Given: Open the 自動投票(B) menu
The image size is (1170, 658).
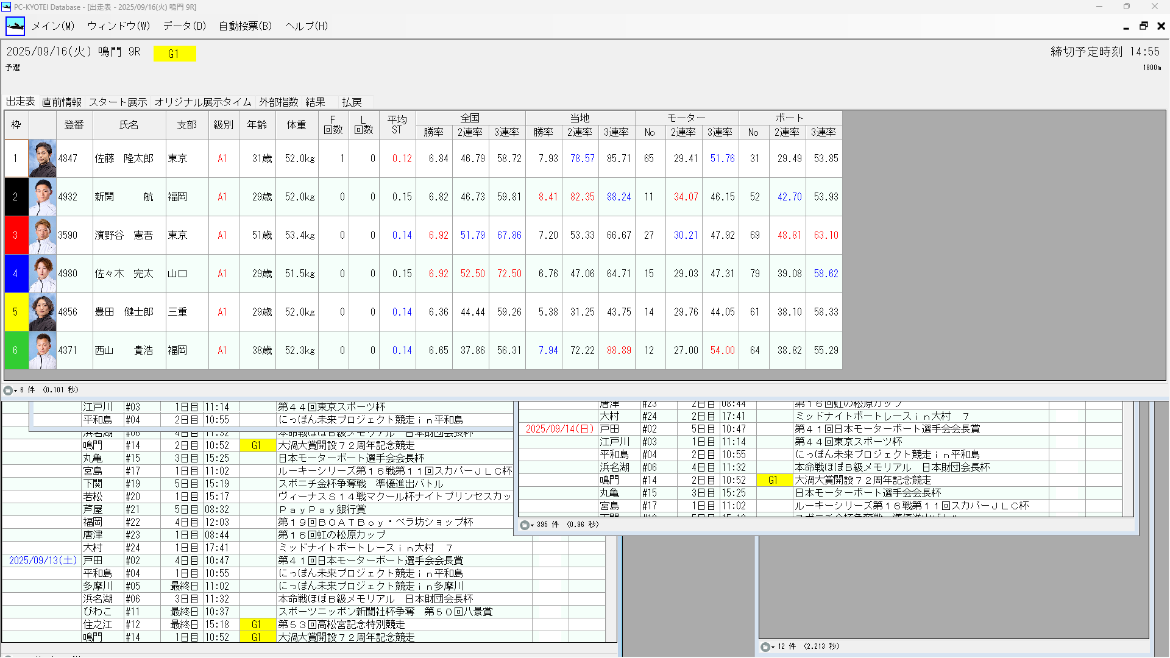Looking at the screenshot, I should (245, 26).
